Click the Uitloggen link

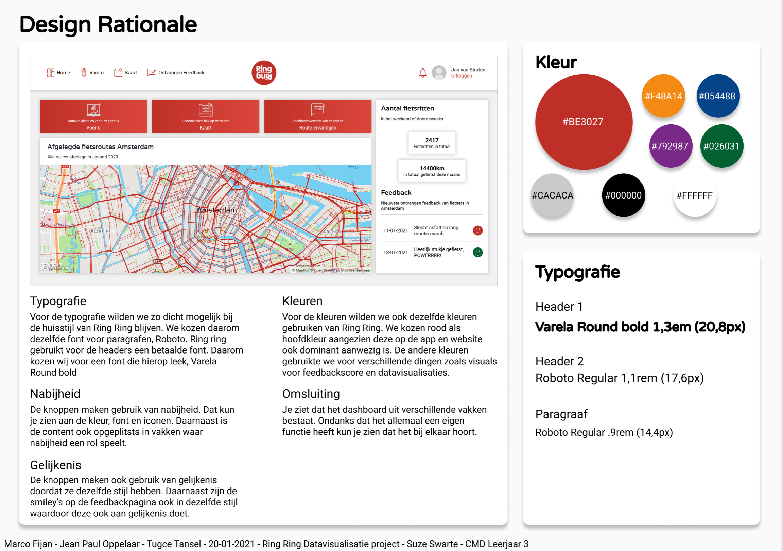tap(462, 76)
